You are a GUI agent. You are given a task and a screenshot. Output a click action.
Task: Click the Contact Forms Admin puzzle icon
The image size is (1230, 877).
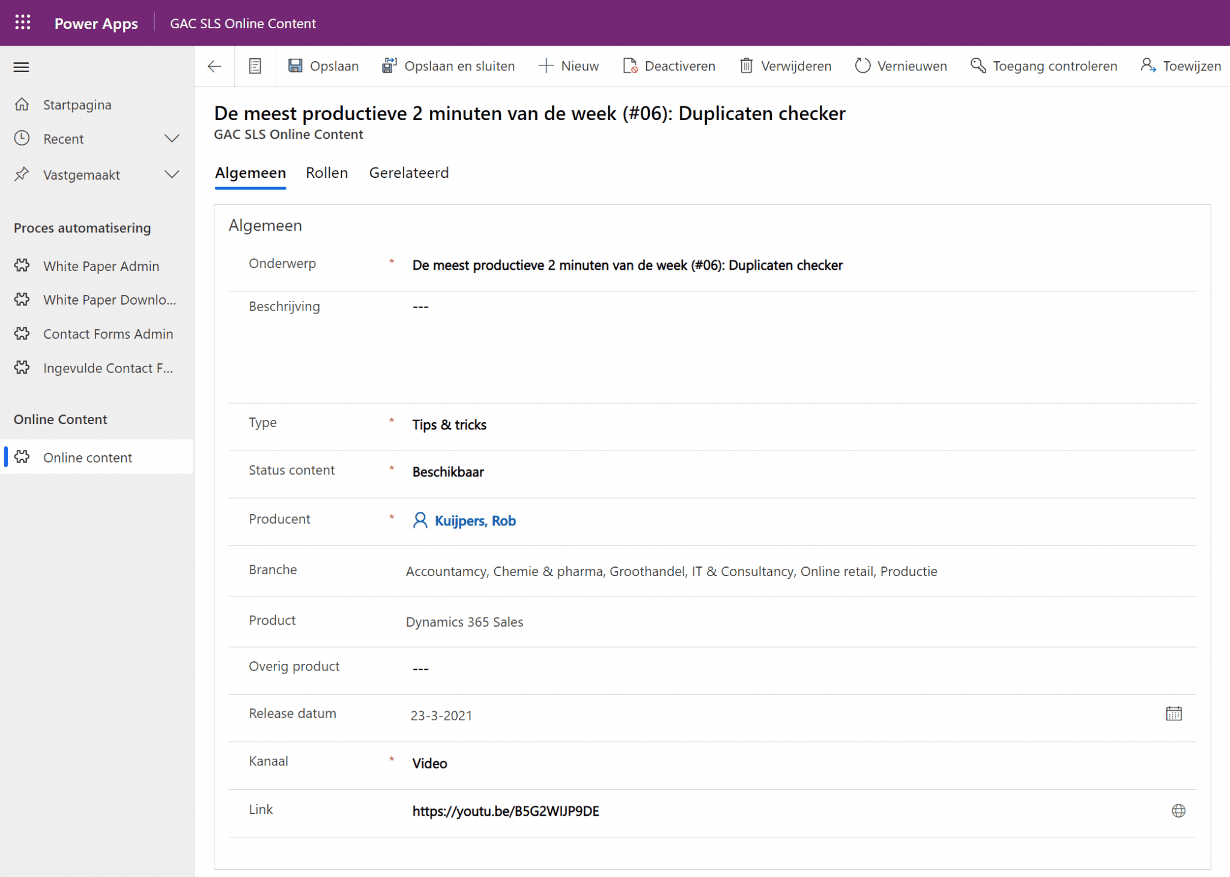pyautogui.click(x=22, y=333)
